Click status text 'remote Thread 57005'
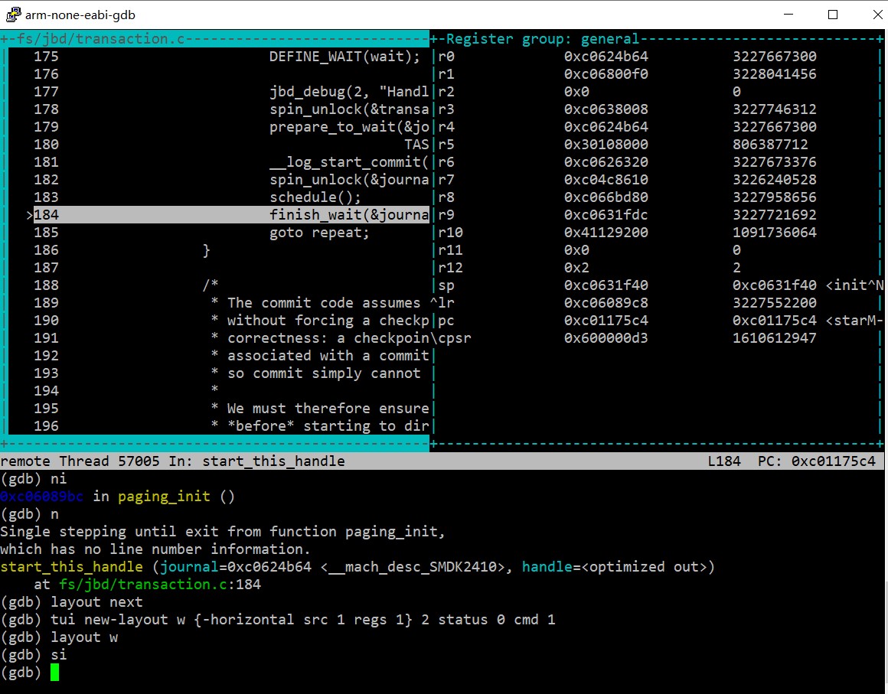888x694 pixels. point(80,461)
